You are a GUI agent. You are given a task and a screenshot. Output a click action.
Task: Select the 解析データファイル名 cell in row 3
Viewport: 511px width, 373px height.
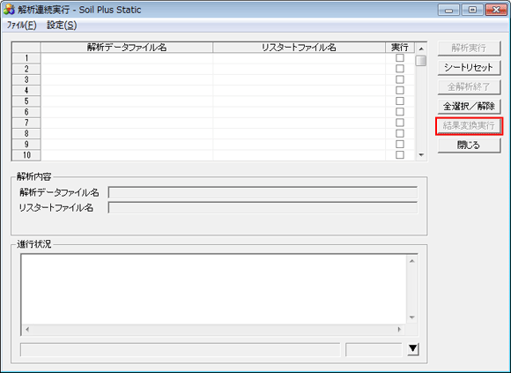[x=127, y=79]
